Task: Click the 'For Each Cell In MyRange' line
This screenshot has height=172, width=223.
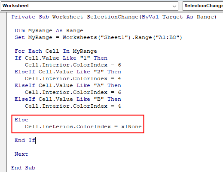Action: 56,51
